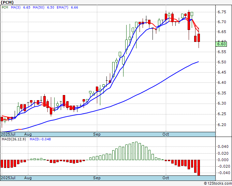Screen dimensions: 232x186
Task: Click the 6.35 price axis label
Action: point(222,93)
